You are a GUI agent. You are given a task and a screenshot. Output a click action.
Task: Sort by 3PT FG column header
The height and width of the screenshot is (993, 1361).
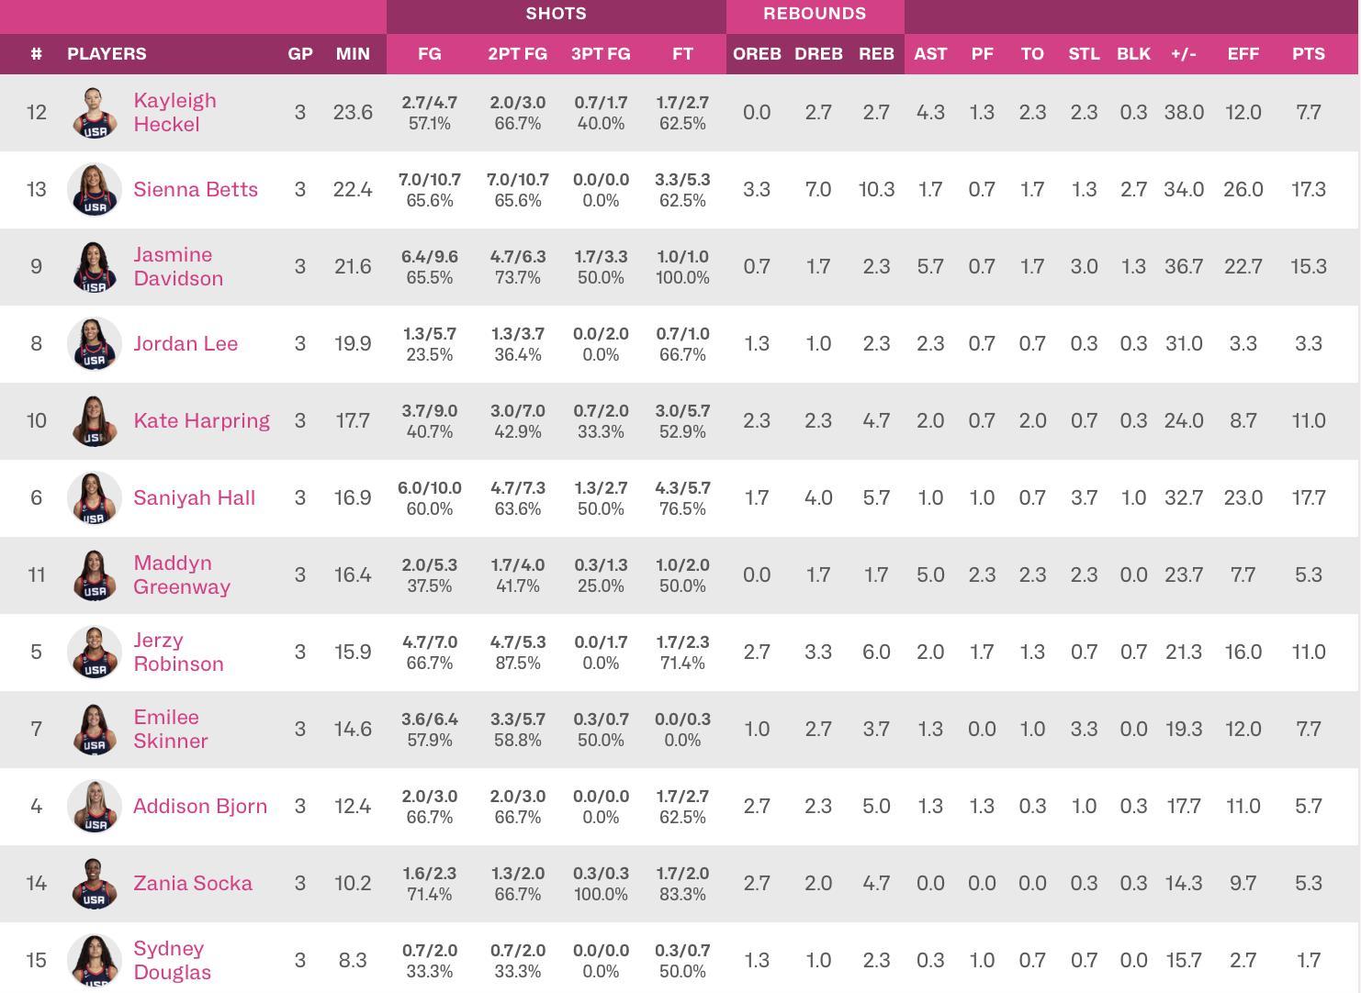(601, 53)
